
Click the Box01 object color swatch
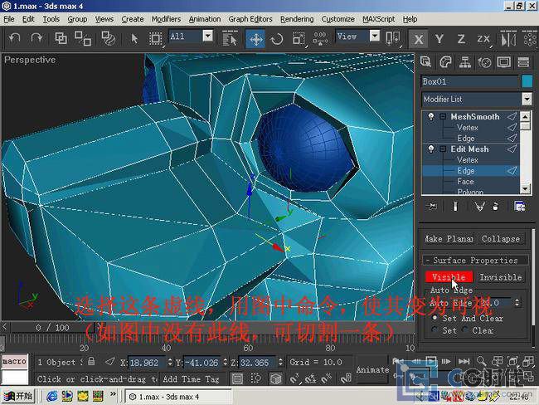527,81
